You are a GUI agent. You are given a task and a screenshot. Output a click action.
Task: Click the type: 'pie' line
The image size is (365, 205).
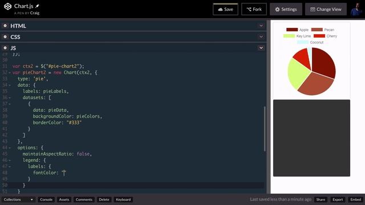click(x=33, y=79)
